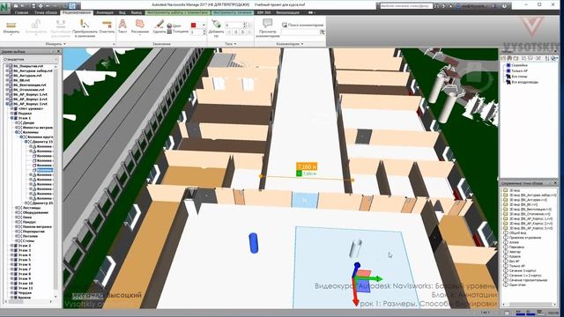564x317 pixels.
Task: Close the saved viewpoints panel
Action: (555, 183)
